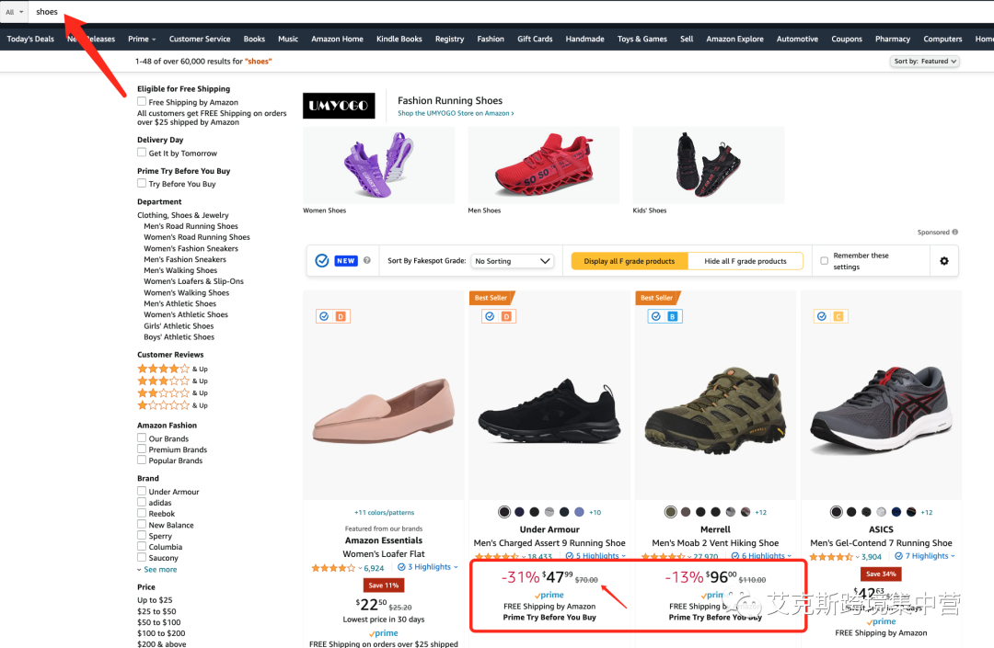This screenshot has height=648, width=994.
Task: Open the Sort by Featured dropdown
Action: pos(924,62)
